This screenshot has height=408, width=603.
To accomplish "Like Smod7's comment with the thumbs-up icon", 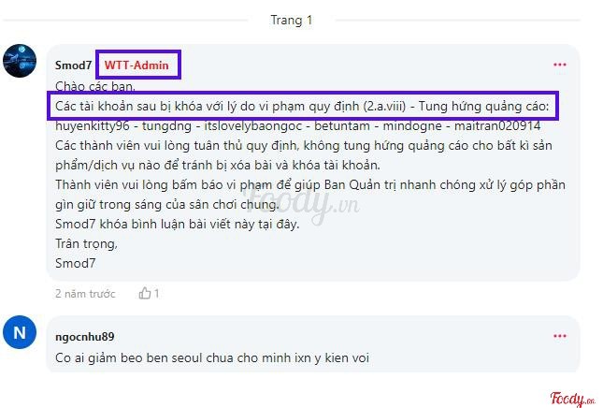I will [145, 293].
